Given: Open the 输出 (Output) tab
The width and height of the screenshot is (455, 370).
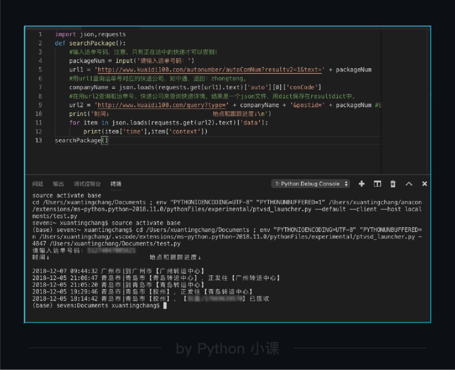Looking at the screenshot, I should [x=58, y=184].
